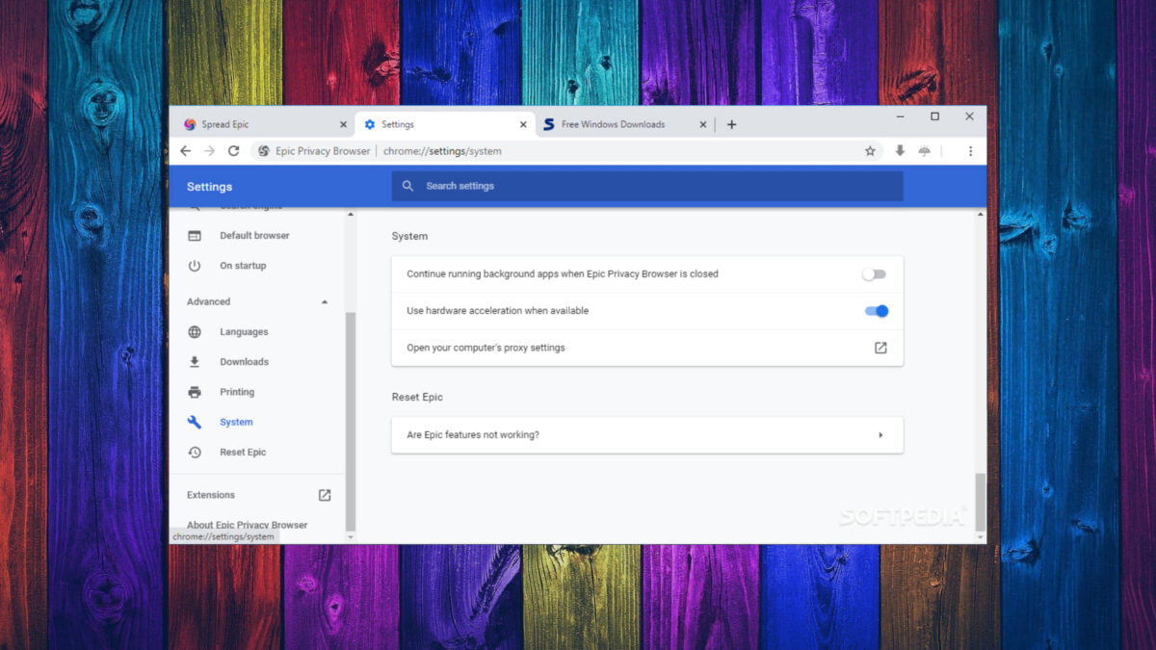Click the forward navigation arrow
The image size is (1156, 650).
[210, 151]
